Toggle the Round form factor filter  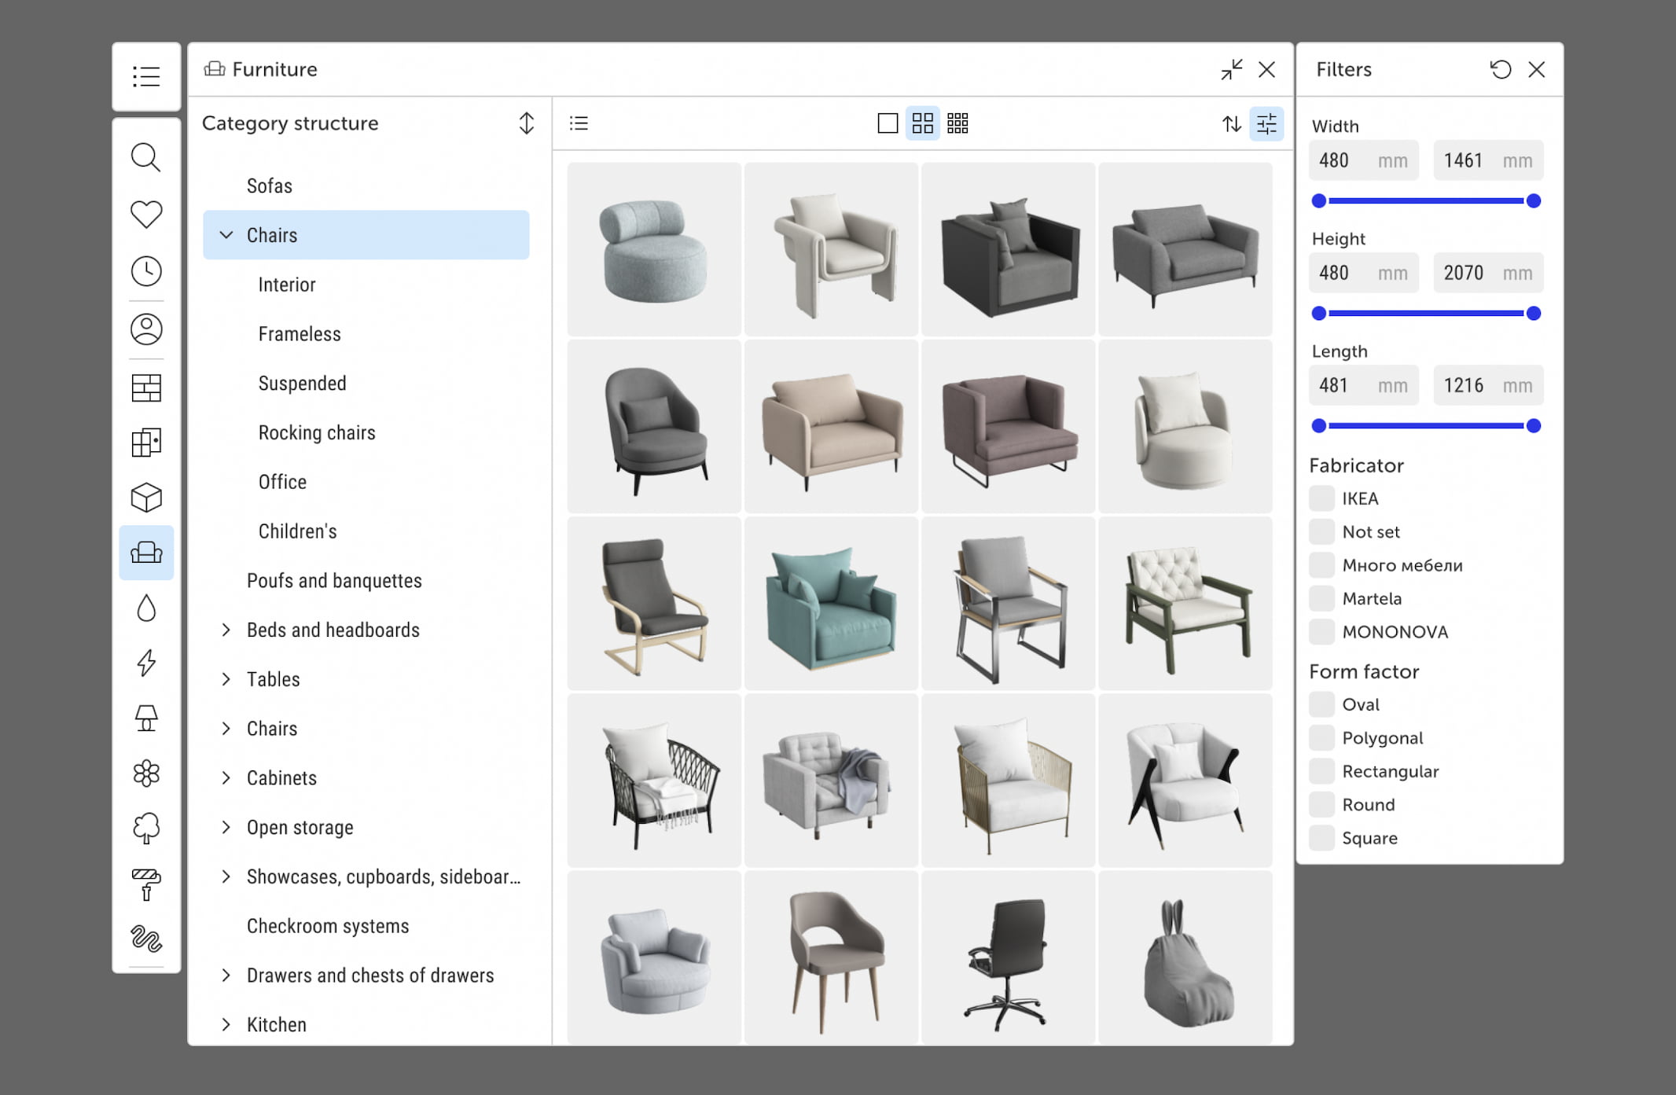(1323, 804)
